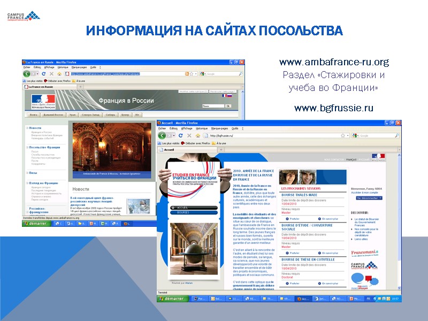Expand Визы section in ambafrance sidebar
The height and width of the screenshot is (321, 428).
point(27,173)
